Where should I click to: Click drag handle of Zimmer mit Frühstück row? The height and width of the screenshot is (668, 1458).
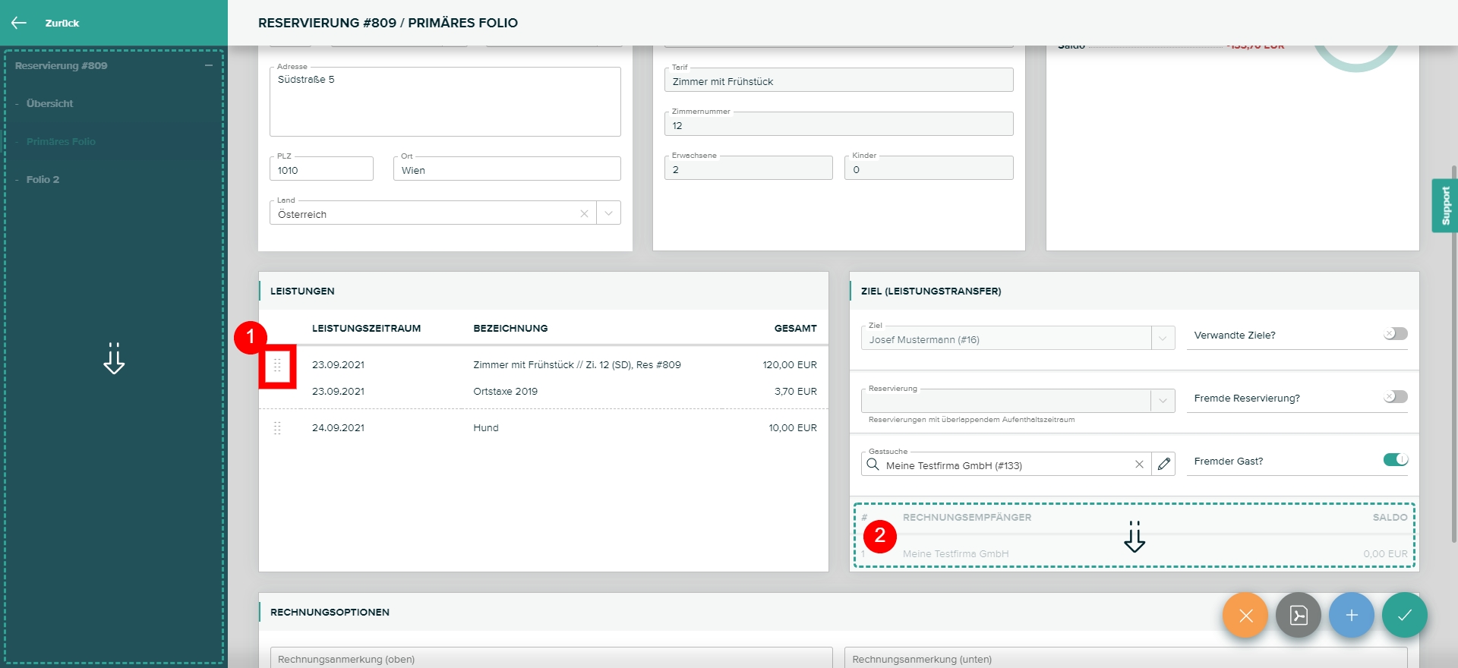point(277,365)
